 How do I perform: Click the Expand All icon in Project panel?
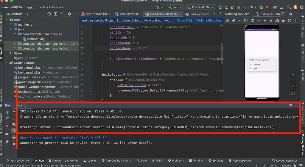55,14
